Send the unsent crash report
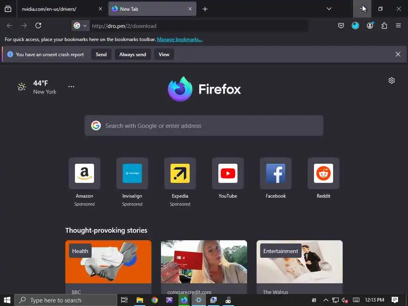This screenshot has height=306, width=408. click(101, 54)
